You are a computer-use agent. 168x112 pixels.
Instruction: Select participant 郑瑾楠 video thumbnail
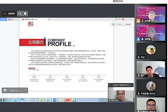148,32
